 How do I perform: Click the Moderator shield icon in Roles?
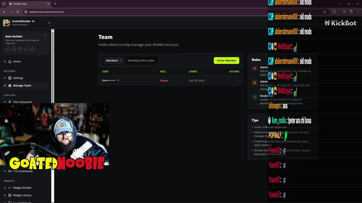(x=255, y=97)
